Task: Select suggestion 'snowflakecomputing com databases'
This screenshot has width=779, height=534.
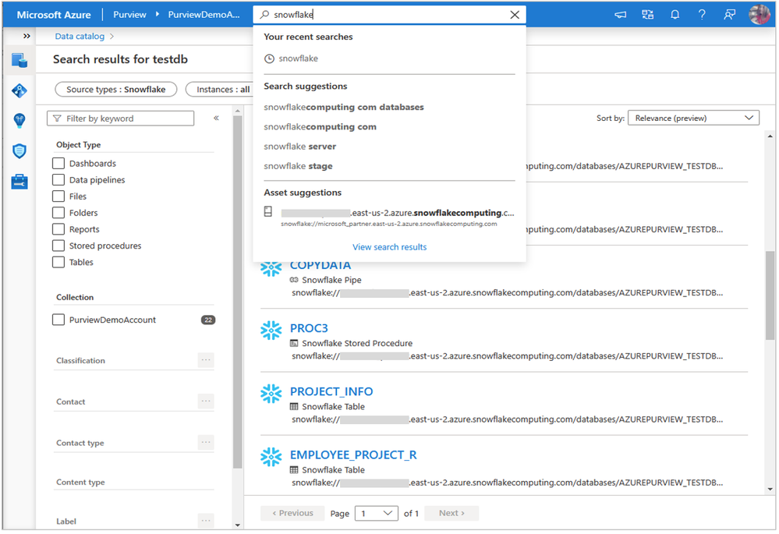Action: pyautogui.click(x=344, y=108)
